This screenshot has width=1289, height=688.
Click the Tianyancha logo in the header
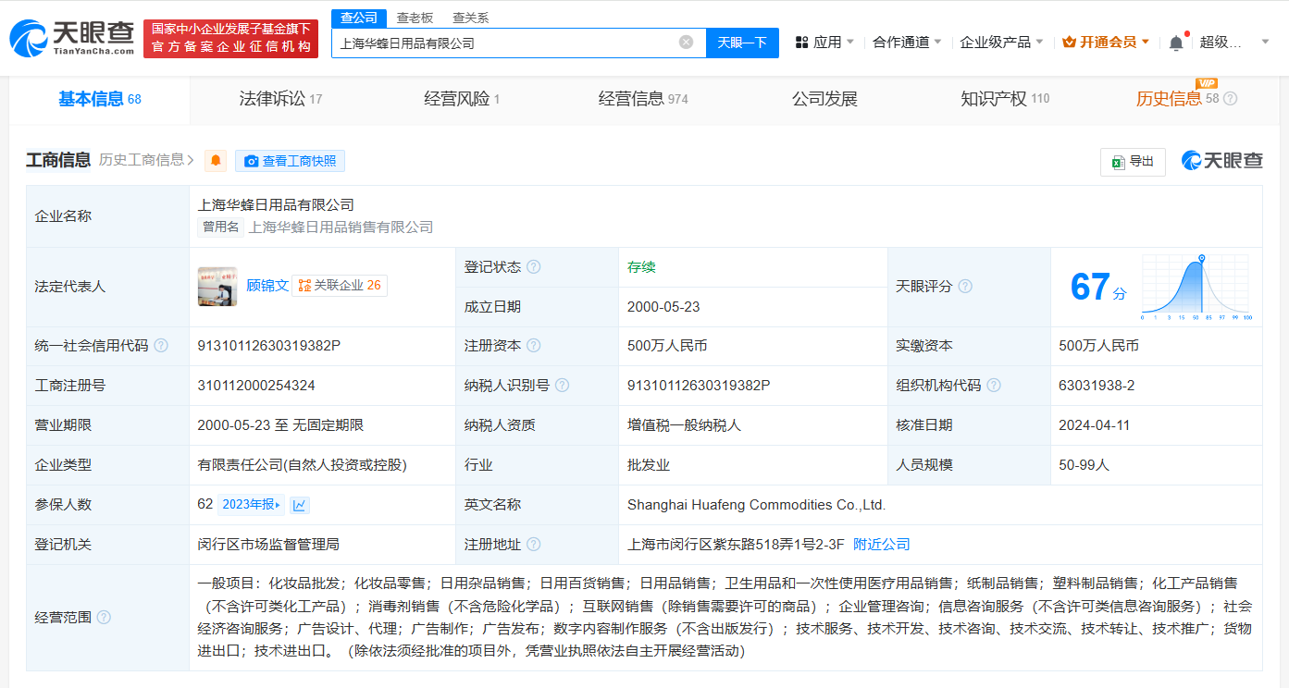[x=71, y=38]
